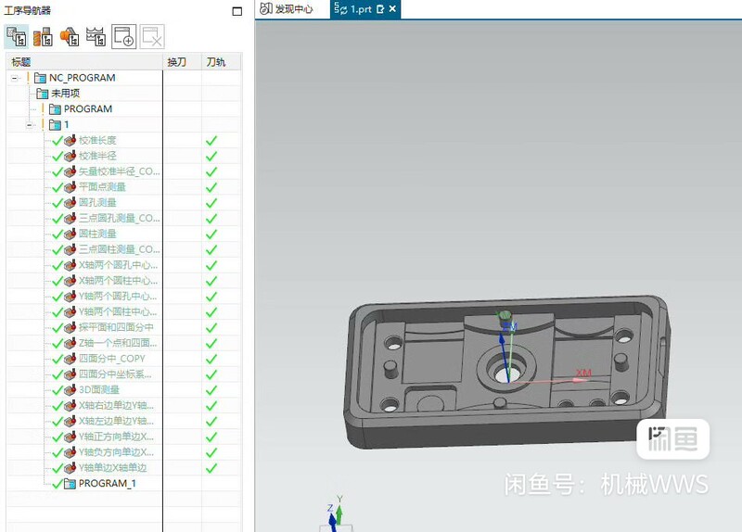Click the view triad in the viewport
The height and width of the screenshot is (532, 742).
(336, 513)
